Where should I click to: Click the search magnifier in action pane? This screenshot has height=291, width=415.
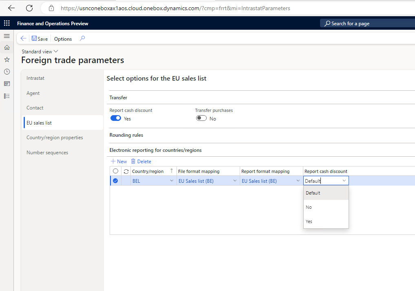82,38
